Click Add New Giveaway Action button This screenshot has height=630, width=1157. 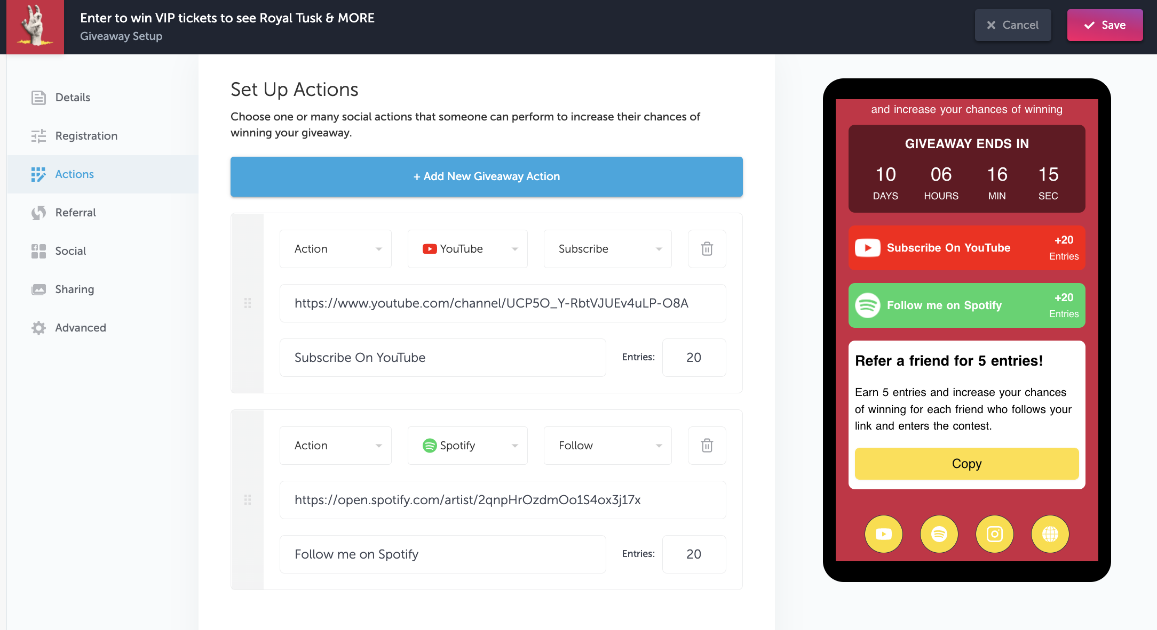pyautogui.click(x=487, y=176)
